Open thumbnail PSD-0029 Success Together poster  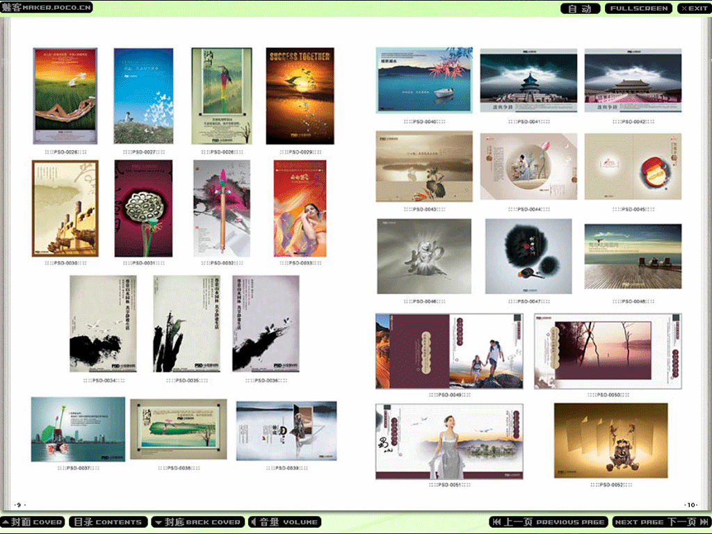[x=300, y=96]
